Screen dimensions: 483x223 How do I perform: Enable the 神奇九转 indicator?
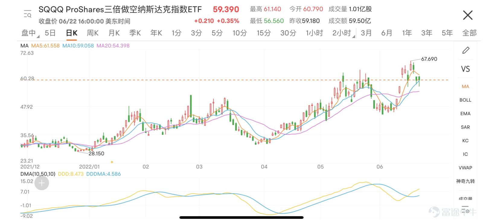(x=465, y=181)
